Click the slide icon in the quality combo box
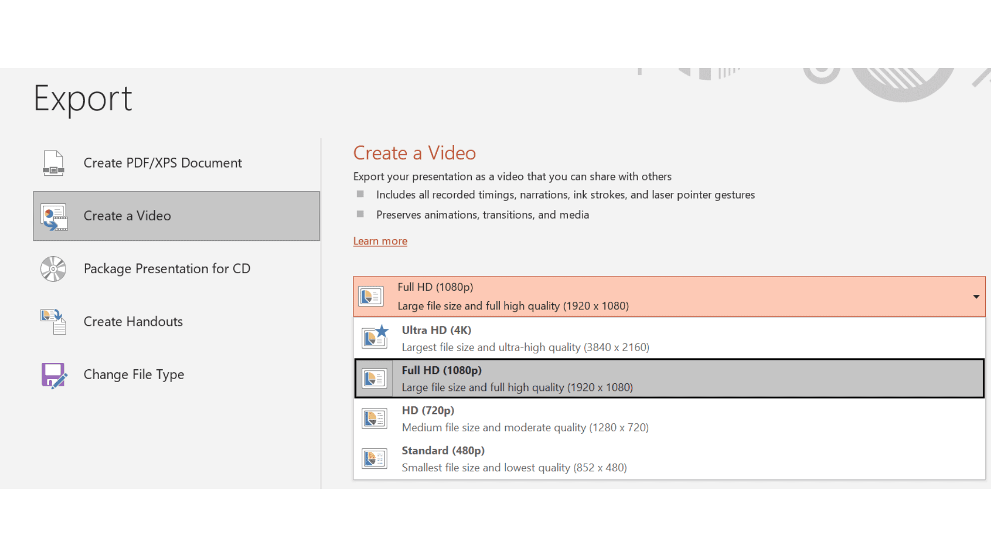The width and height of the screenshot is (991, 557). [371, 297]
